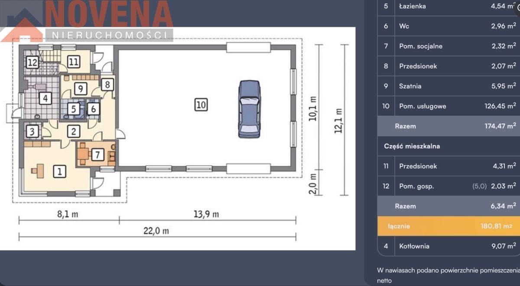Click room number 1 marker on plan

59,172
